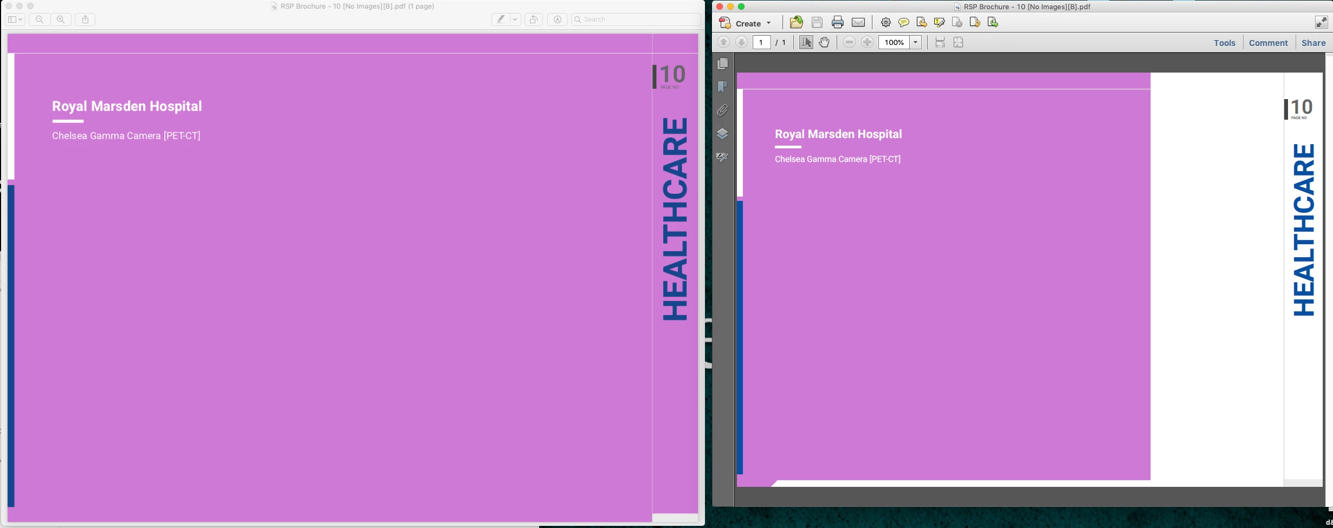Choose the text selection tool

(x=806, y=42)
